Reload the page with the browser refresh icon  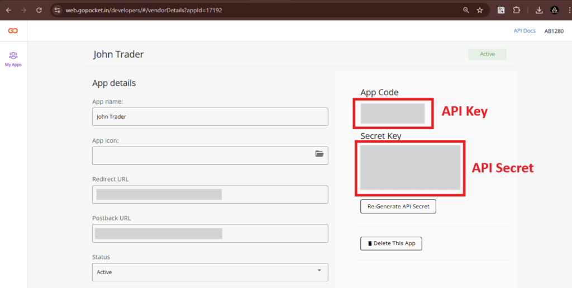39,10
